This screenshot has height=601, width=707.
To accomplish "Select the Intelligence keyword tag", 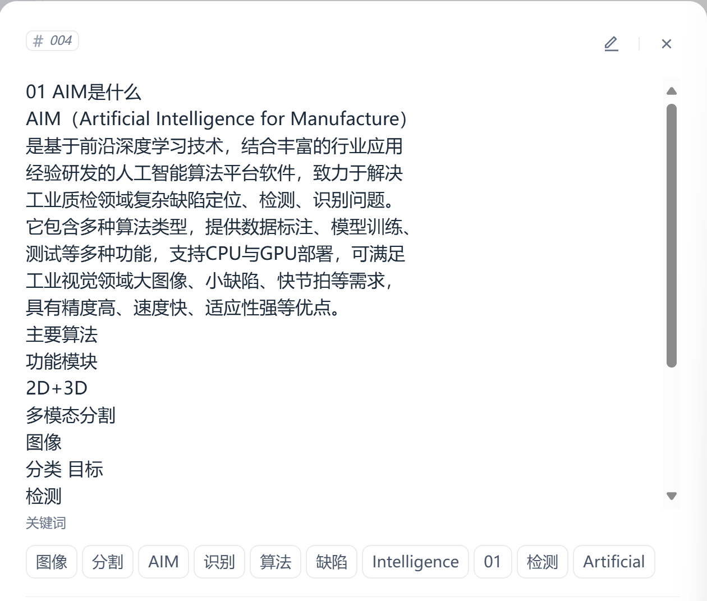I will pos(415,562).
